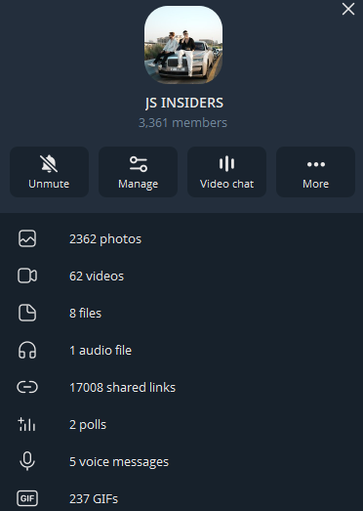Viewport: 363px width, 511px height.
Task: Open the Manage group settings button
Action: tap(138, 172)
